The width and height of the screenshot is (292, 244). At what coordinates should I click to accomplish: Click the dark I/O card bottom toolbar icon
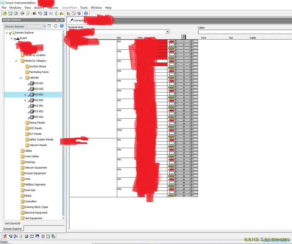pos(27,236)
